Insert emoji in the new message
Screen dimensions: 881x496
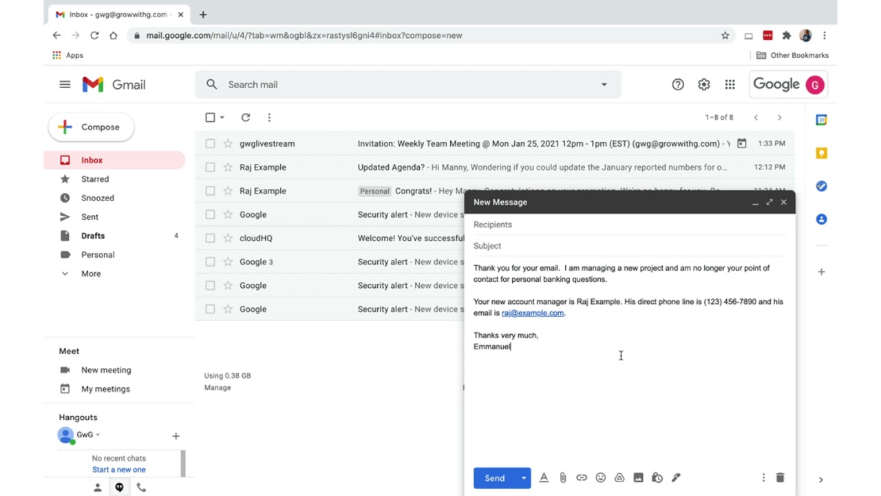tap(600, 477)
